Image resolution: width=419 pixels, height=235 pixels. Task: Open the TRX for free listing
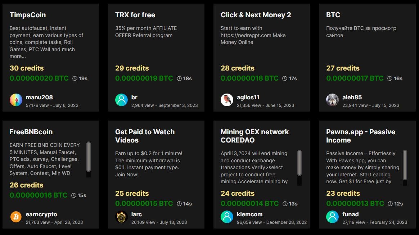click(x=135, y=15)
